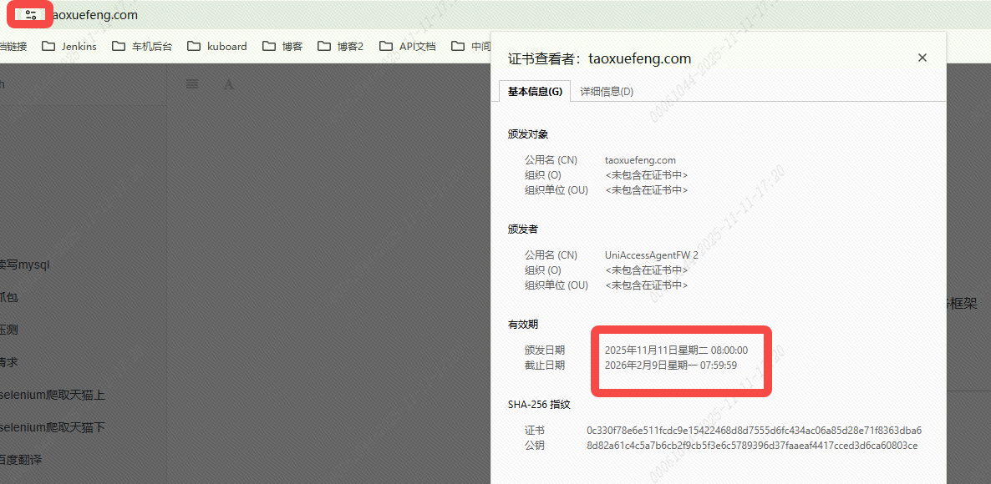Viewport: 991px width, 484px height.
Task: Open the Jenkins bookmark folder
Action: point(69,47)
